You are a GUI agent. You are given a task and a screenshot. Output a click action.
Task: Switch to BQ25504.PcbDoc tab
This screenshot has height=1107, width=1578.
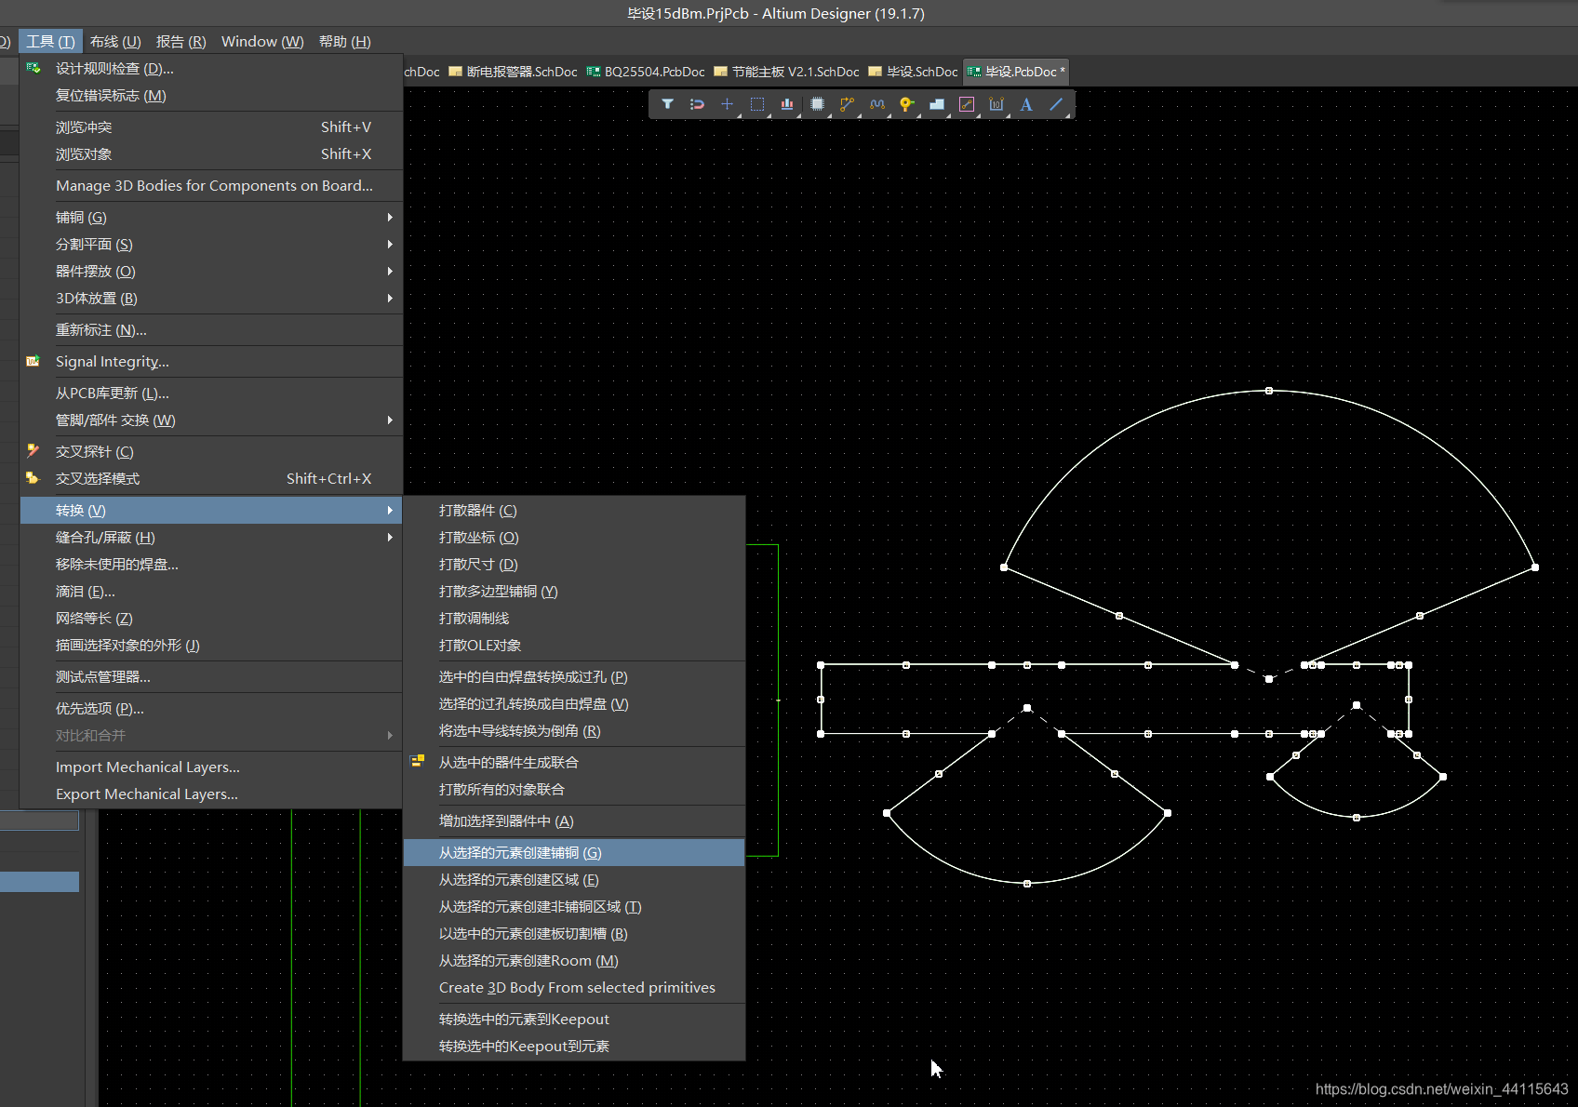point(646,72)
